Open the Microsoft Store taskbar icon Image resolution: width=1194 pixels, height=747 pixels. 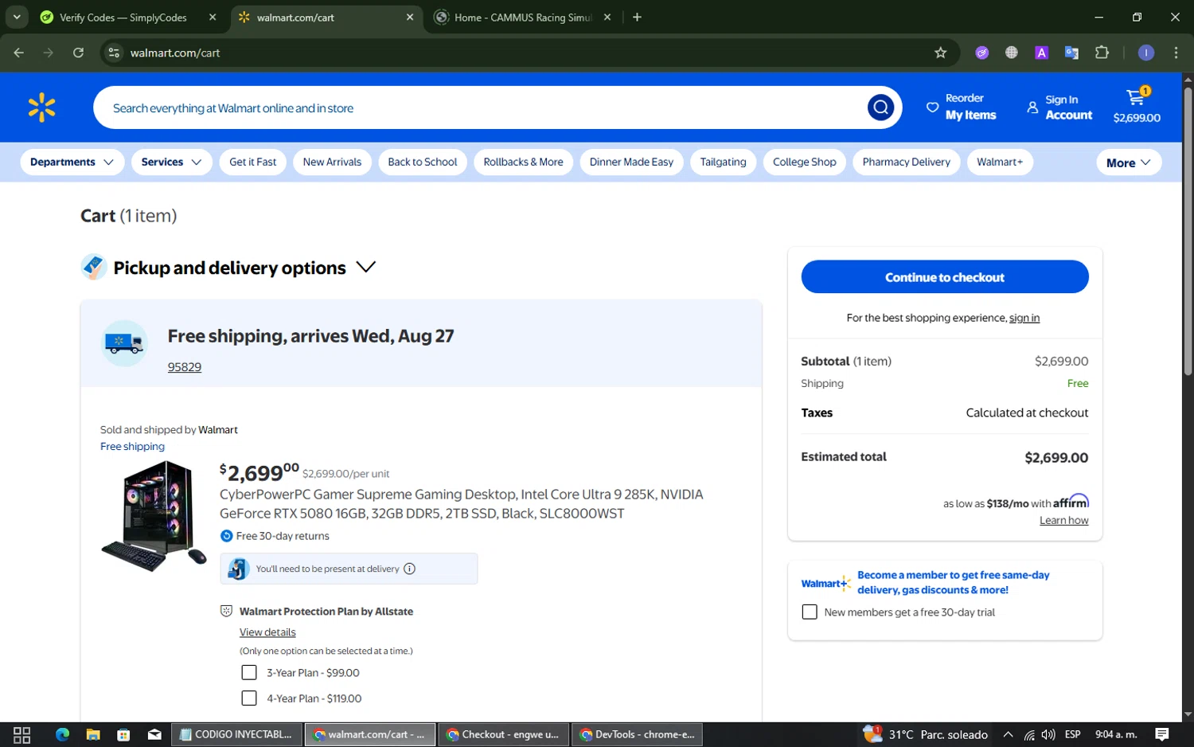point(123,734)
